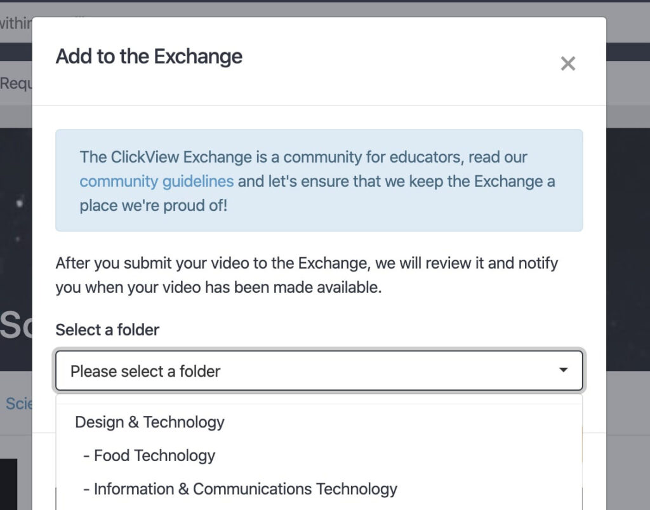Click the withi text in the top bar

(x=15, y=23)
